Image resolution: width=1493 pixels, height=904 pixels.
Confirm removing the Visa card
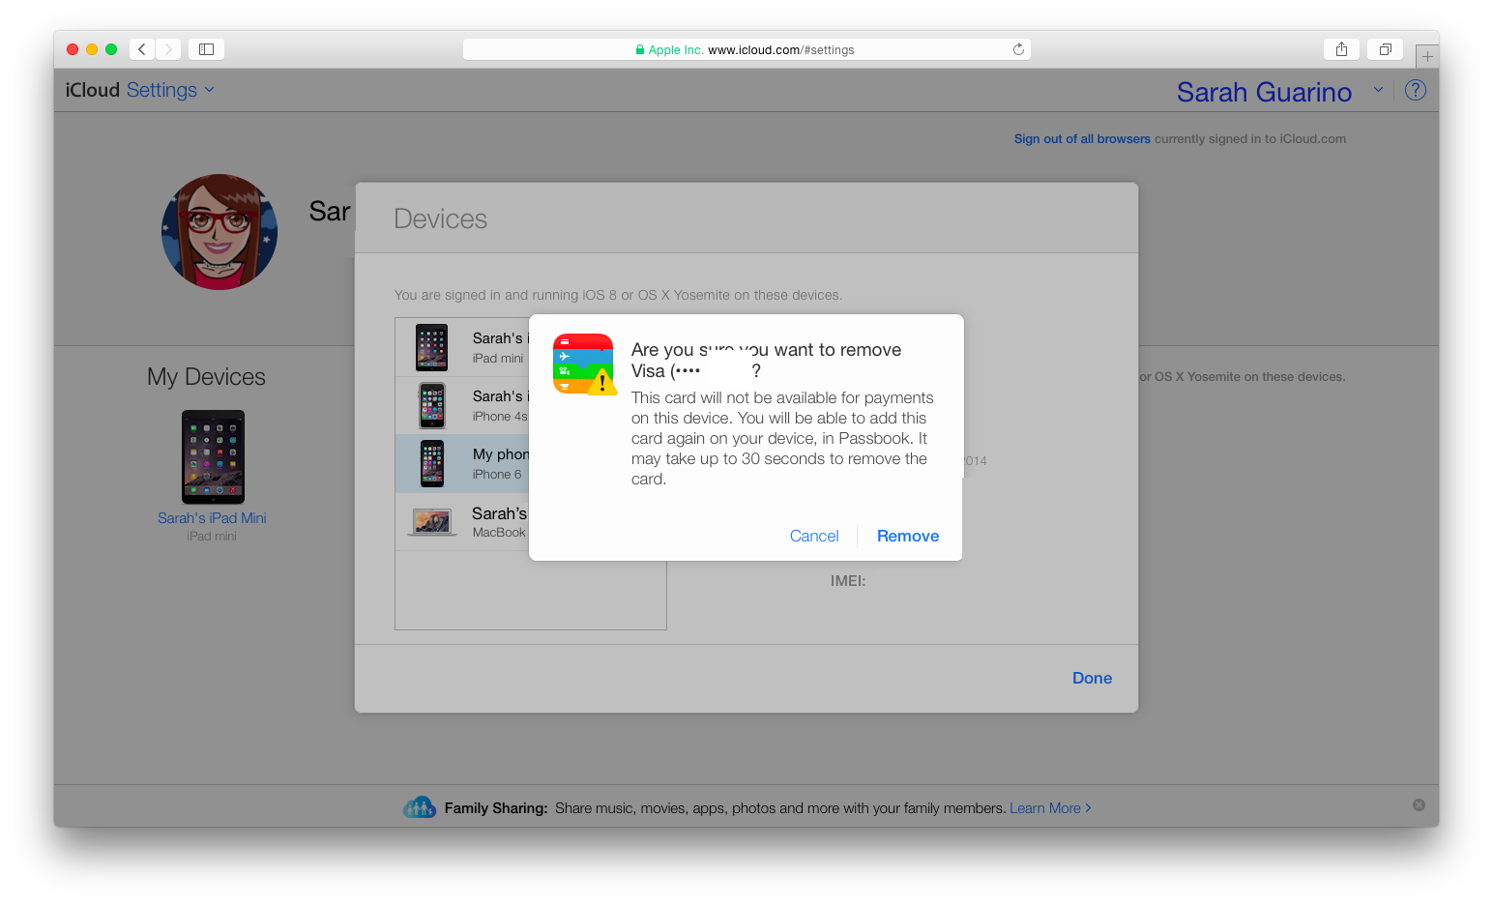click(x=907, y=536)
